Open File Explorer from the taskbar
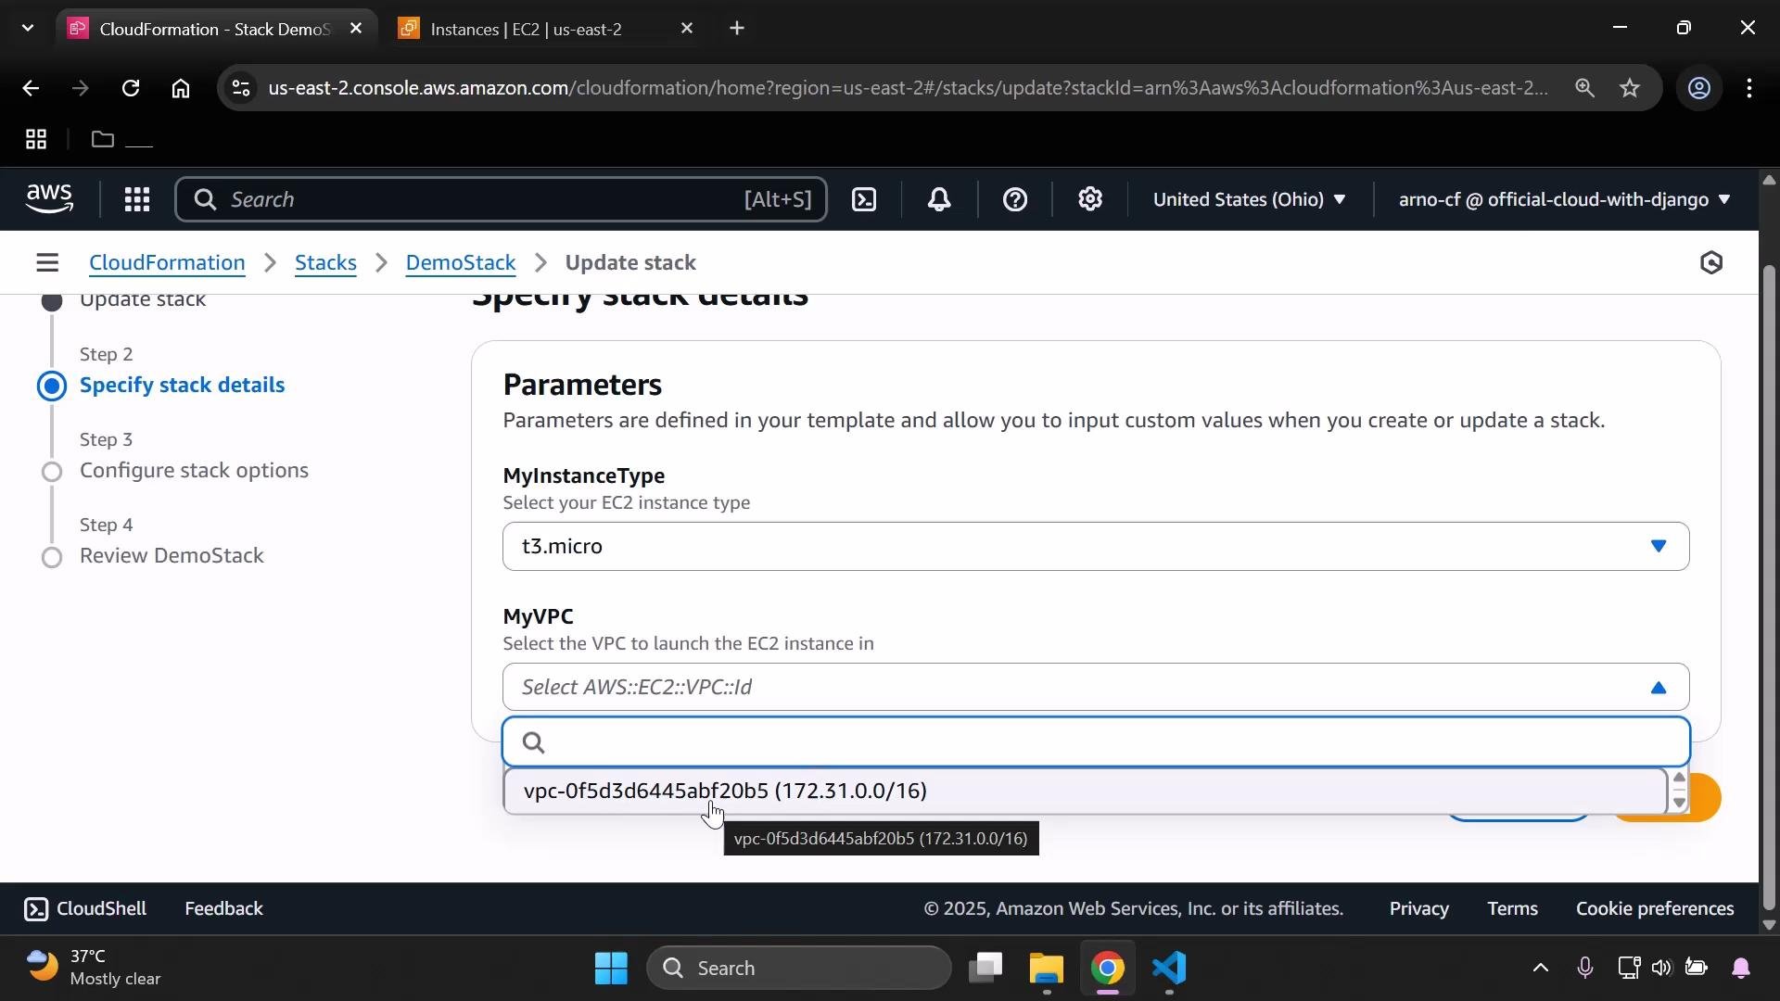Image resolution: width=1780 pixels, height=1001 pixels. pyautogui.click(x=1046, y=969)
